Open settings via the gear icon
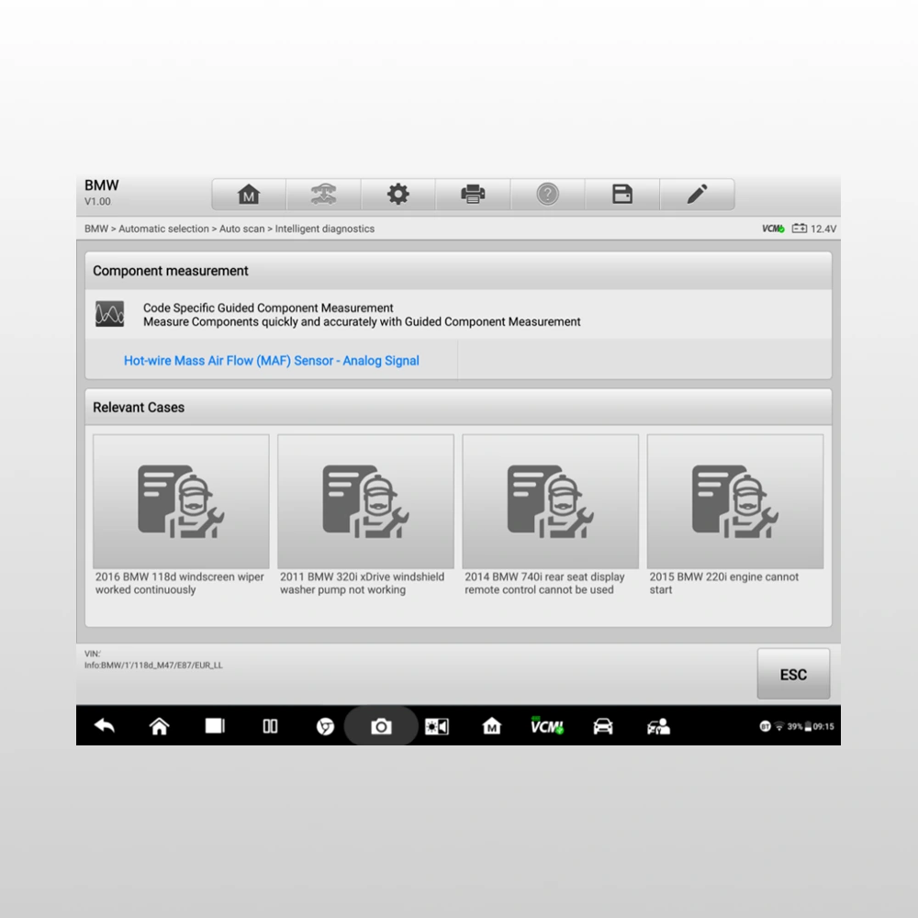The height and width of the screenshot is (918, 918). click(397, 195)
